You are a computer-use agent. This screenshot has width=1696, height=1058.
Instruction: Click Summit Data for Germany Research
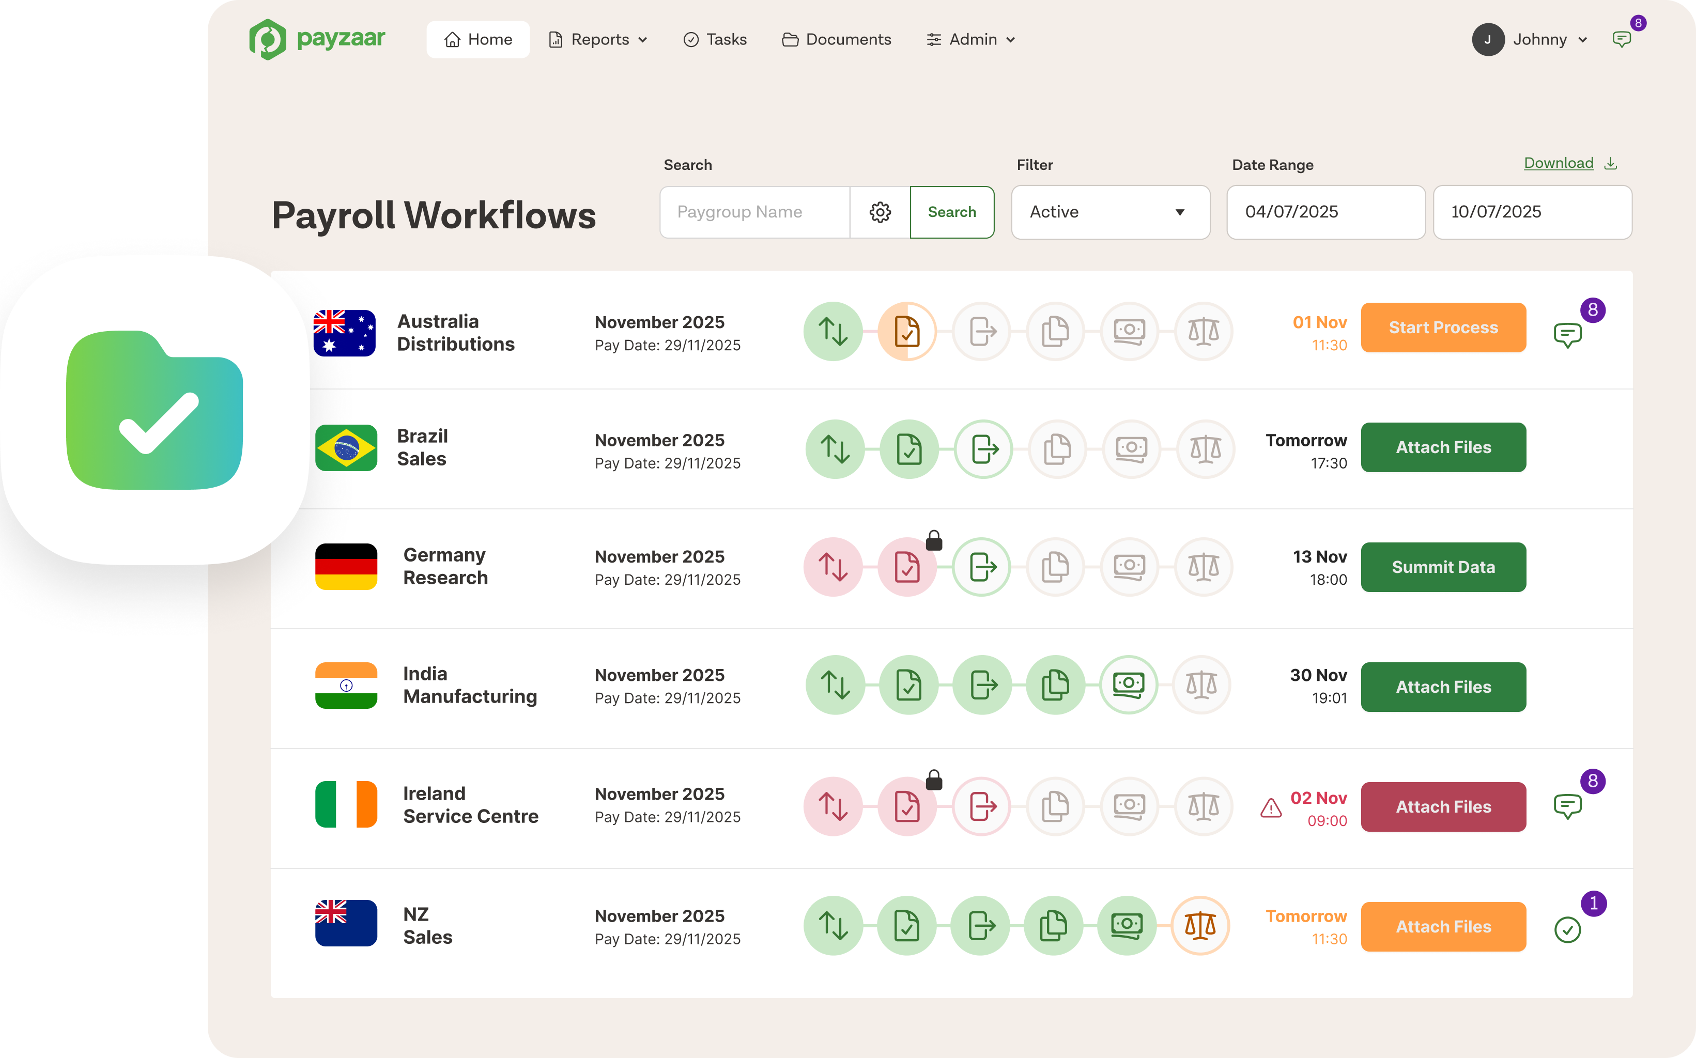[1443, 567]
